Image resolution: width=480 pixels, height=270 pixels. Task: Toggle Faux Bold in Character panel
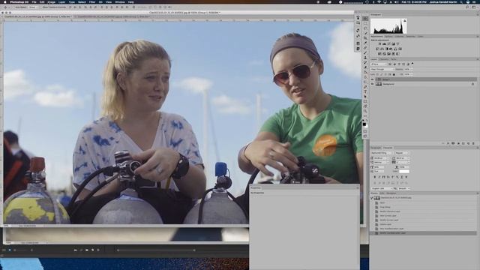(375, 177)
